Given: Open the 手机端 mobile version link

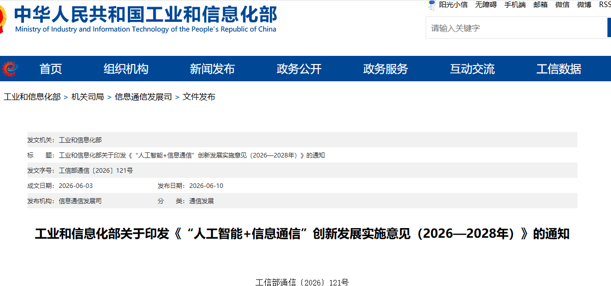Looking at the screenshot, I should click(x=515, y=5).
